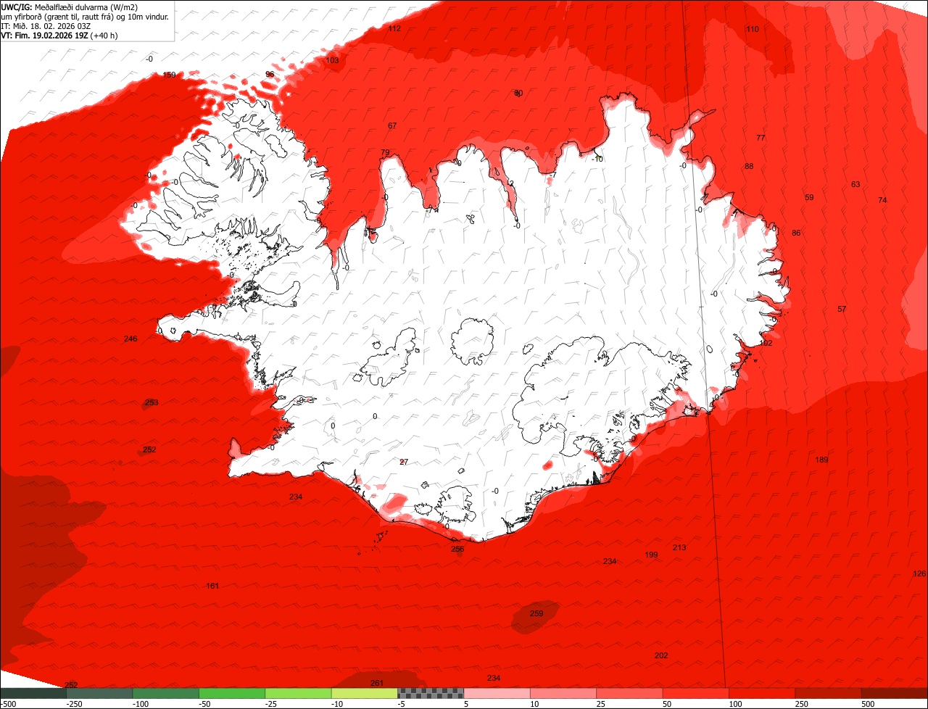928x709 pixels.
Task: Click the map value 110 in the northeast
Action: [x=753, y=29]
